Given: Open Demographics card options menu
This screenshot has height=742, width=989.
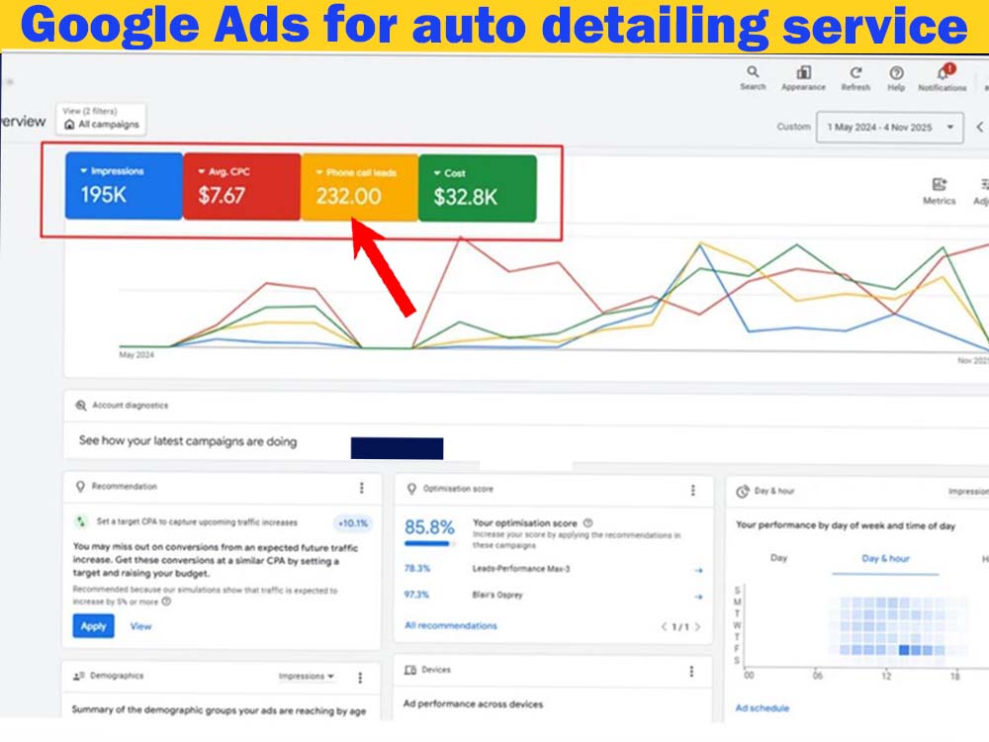Looking at the screenshot, I should (360, 678).
